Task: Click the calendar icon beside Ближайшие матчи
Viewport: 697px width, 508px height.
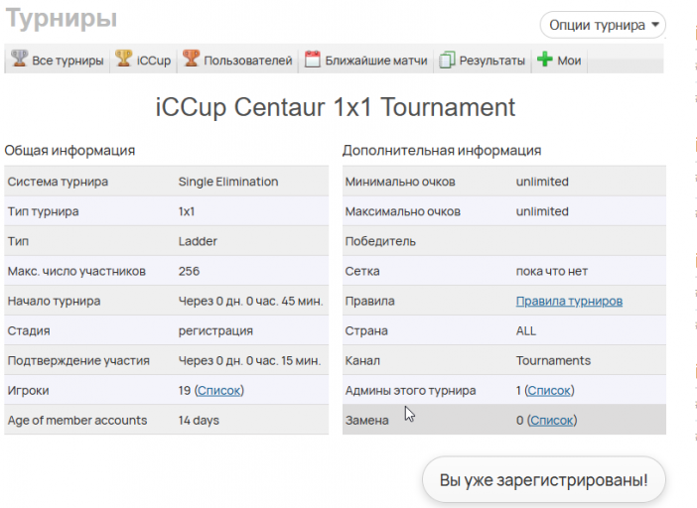Action: (312, 60)
